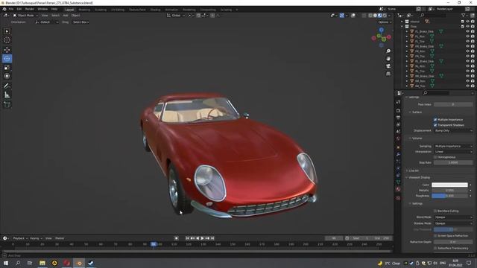Select the Measure tool
Screen dimensions: 477x268
coord(7,95)
